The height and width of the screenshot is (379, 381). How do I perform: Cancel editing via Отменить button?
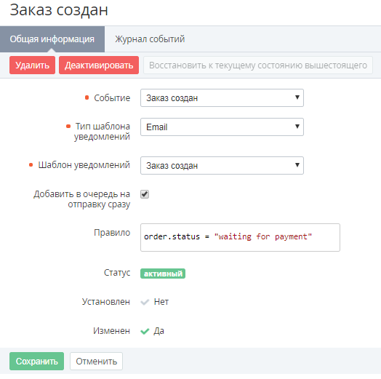97,362
